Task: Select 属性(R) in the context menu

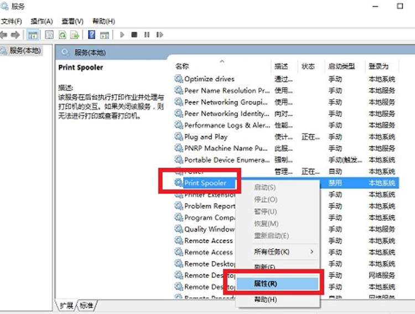Action: (x=265, y=284)
